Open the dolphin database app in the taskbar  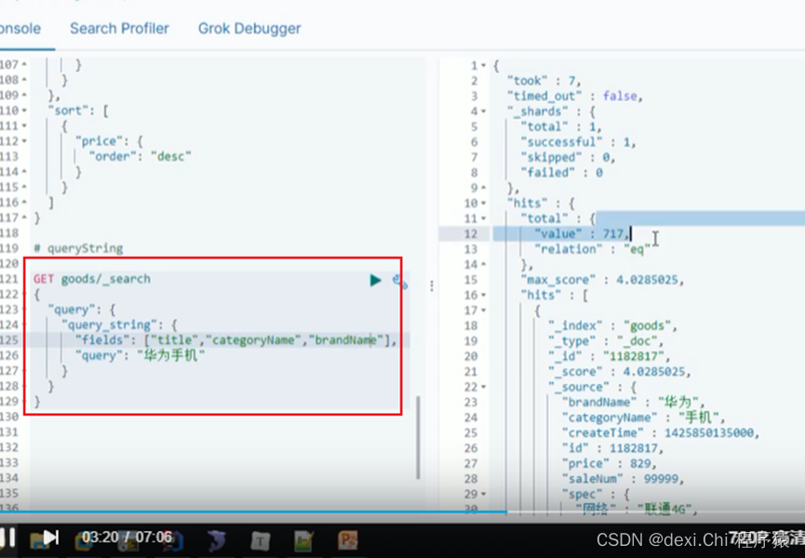point(217,540)
